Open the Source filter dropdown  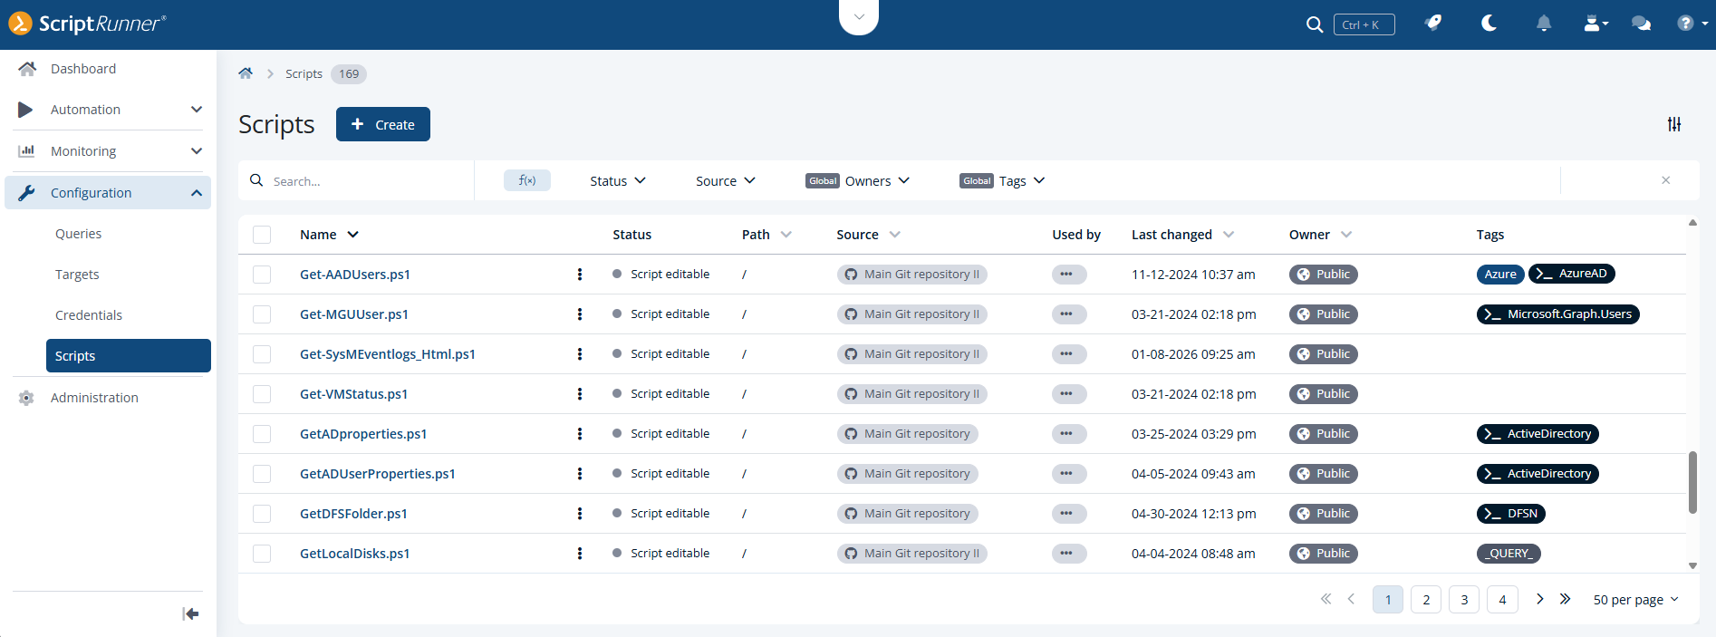coord(725,181)
